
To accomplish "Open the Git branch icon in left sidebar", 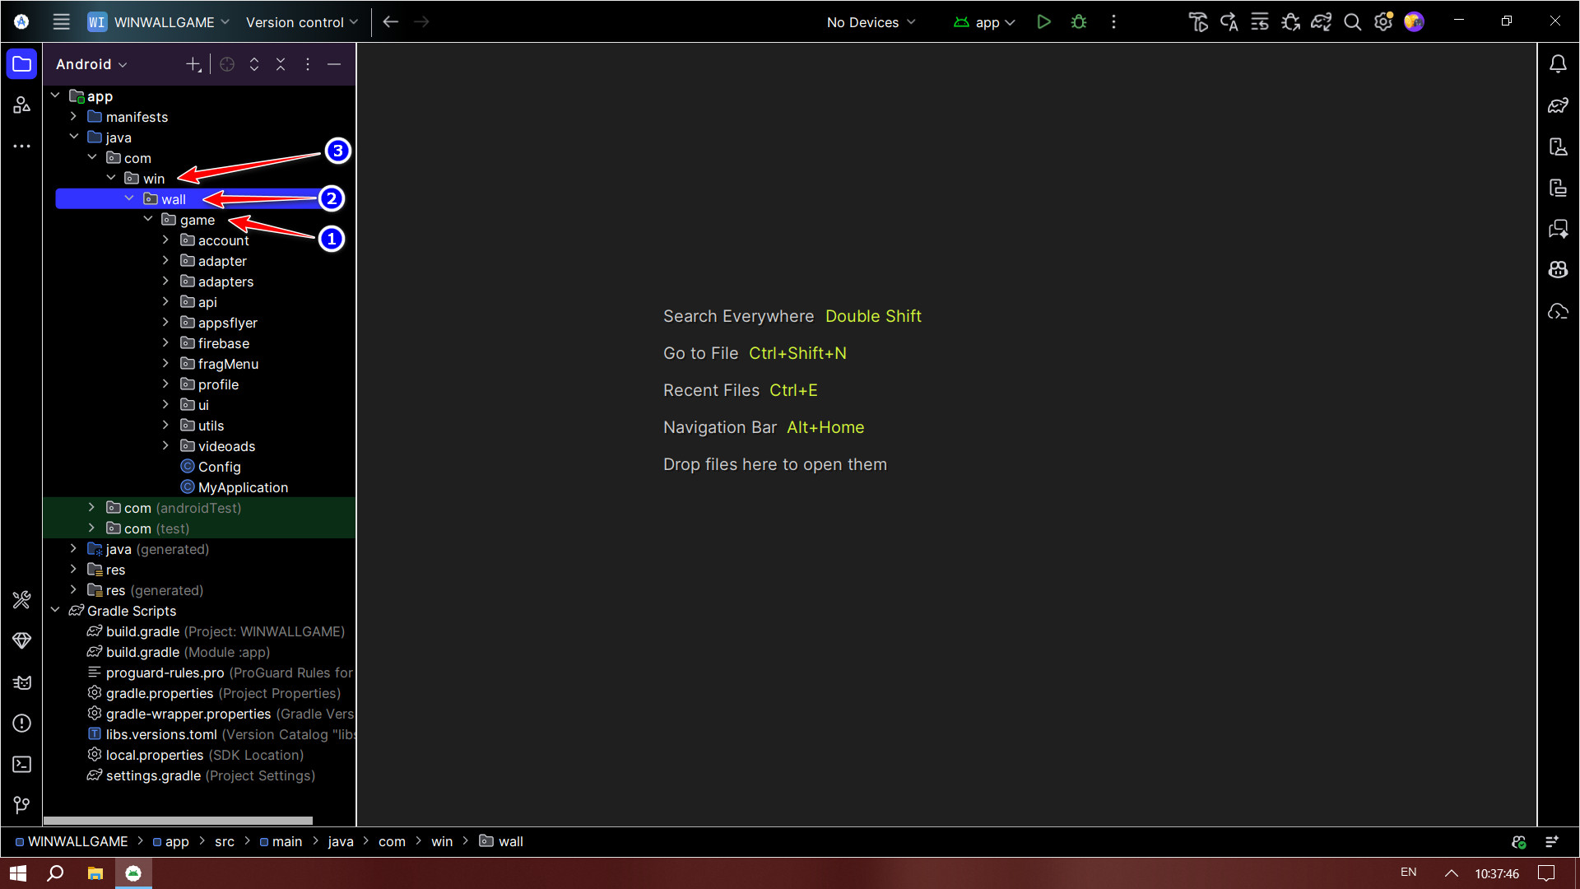I will click(21, 805).
